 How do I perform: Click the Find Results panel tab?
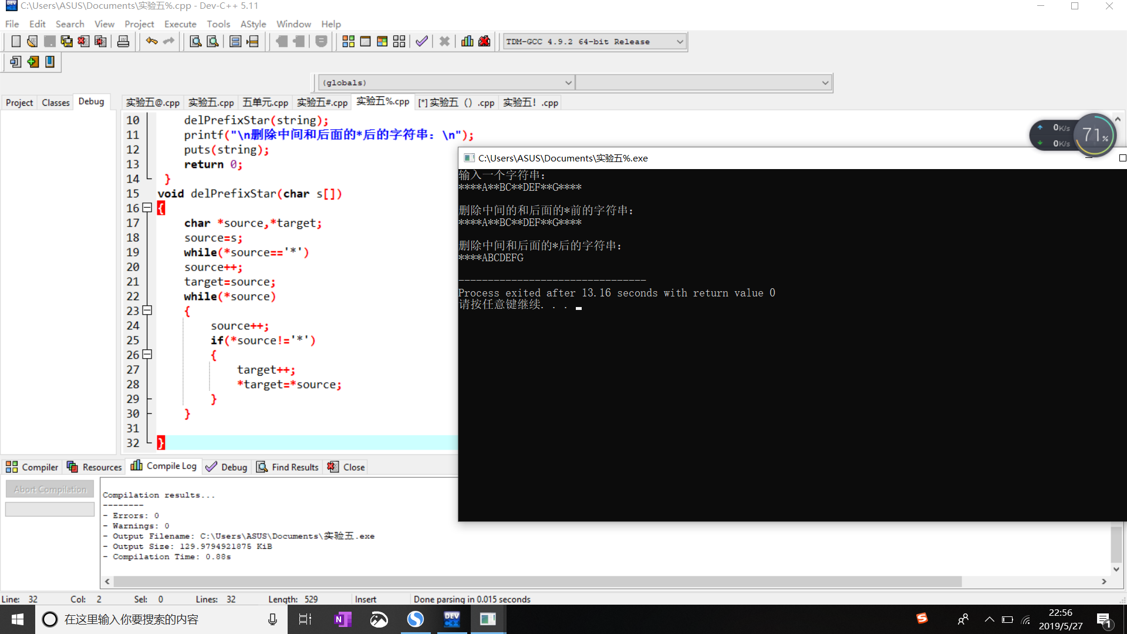[x=288, y=467]
